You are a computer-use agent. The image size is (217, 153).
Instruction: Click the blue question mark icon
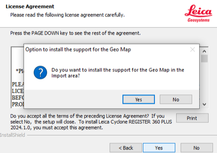[40, 73]
